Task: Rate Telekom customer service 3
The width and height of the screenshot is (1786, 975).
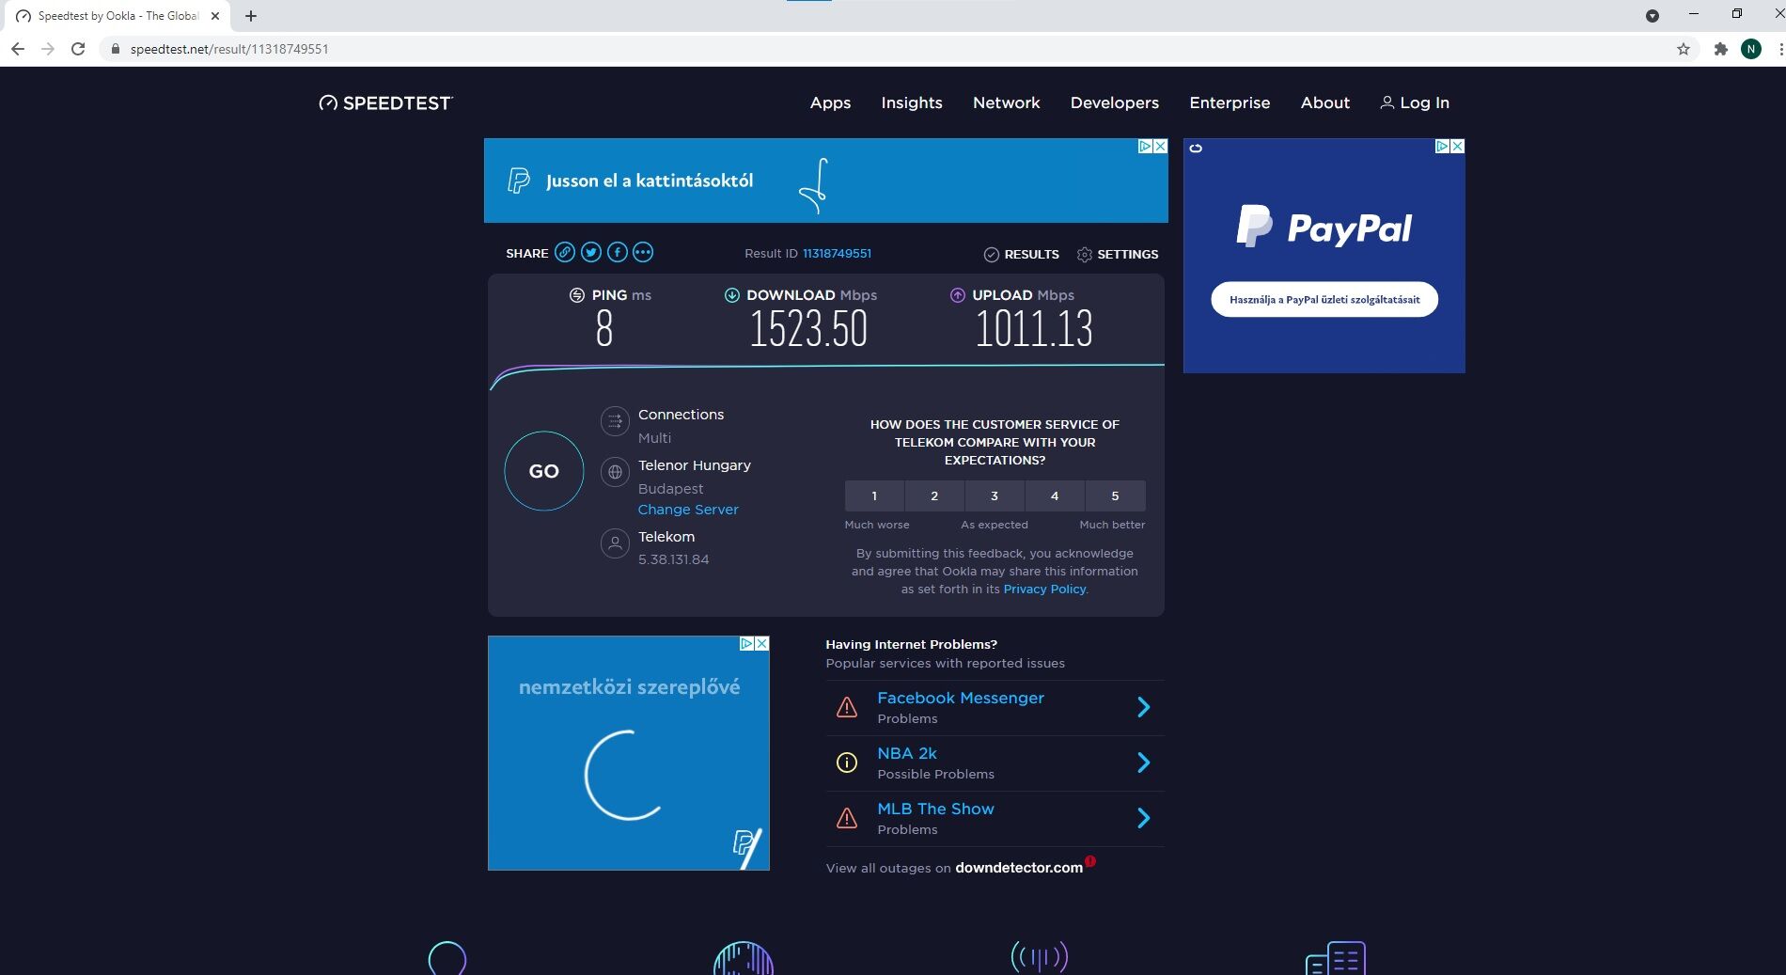Action: tap(995, 495)
